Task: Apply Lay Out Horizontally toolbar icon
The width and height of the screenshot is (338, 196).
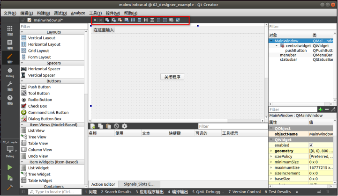Action: coord(133,20)
